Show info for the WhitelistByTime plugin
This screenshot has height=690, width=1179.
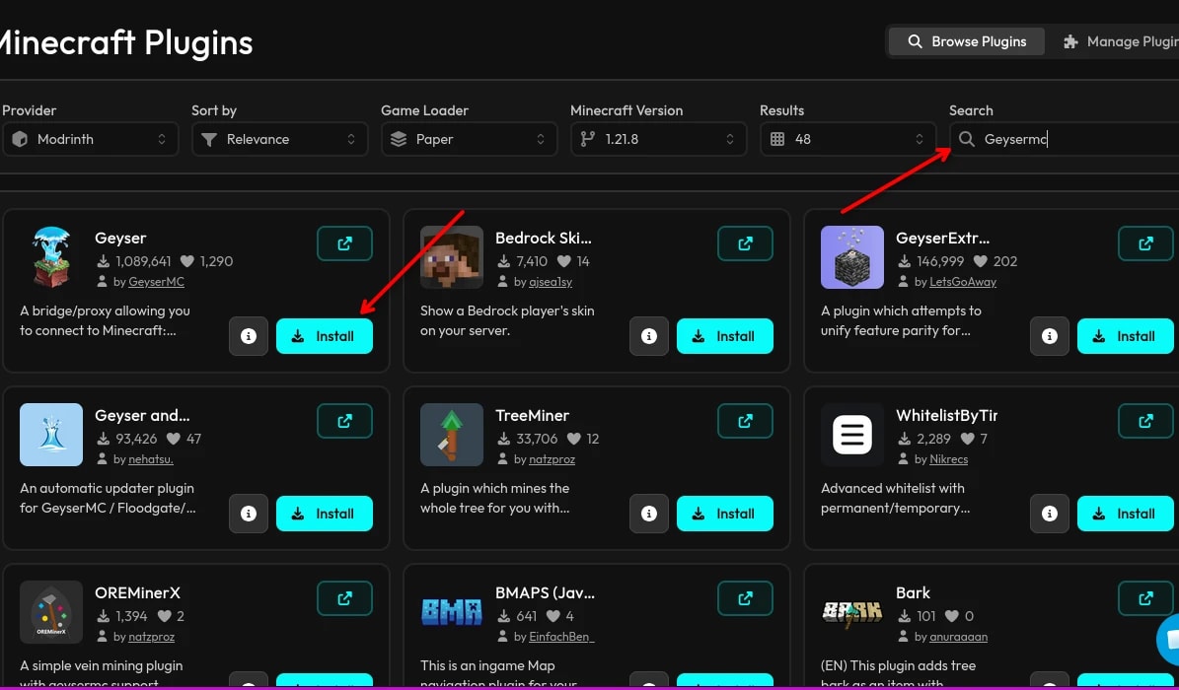coord(1050,514)
